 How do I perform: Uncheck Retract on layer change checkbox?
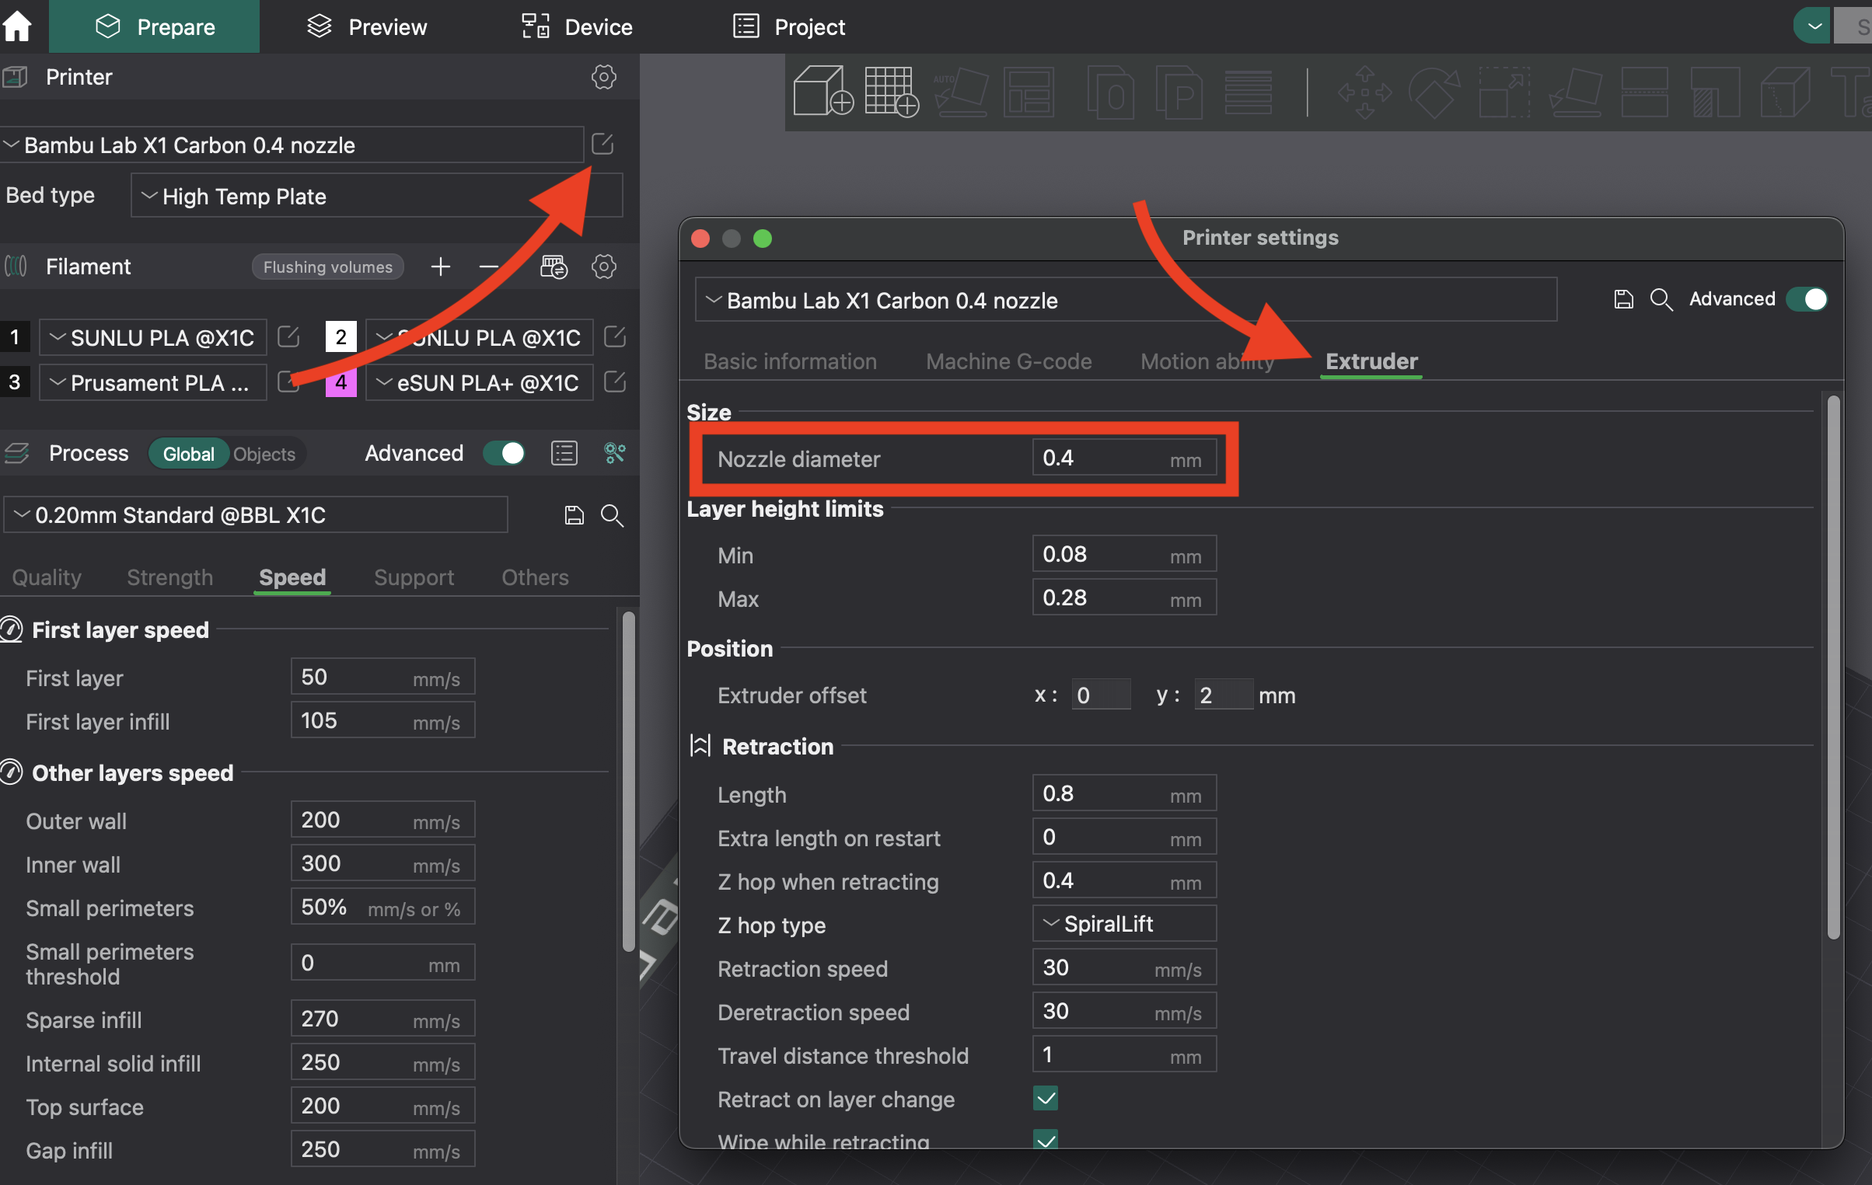coord(1046,1099)
